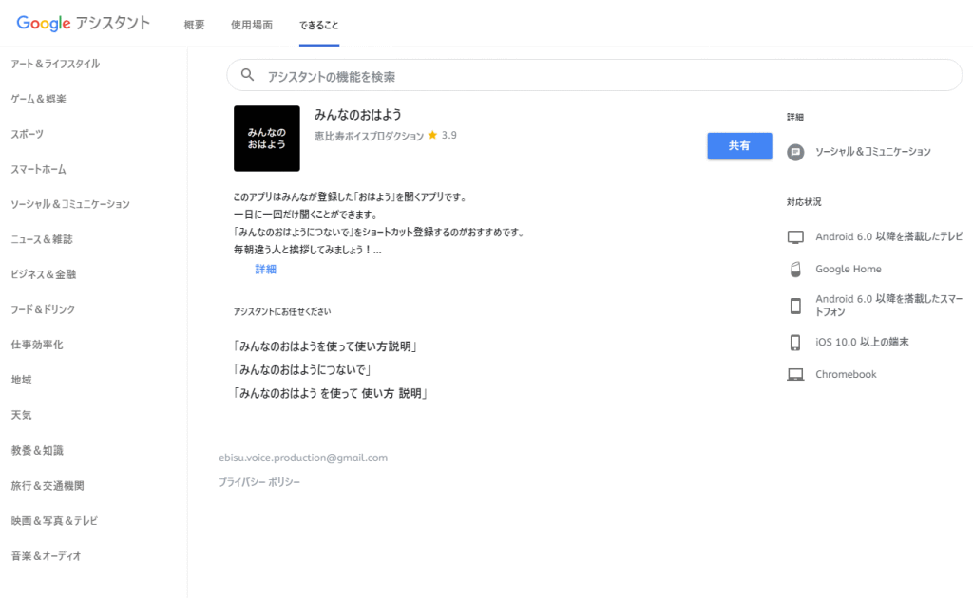
Task: Click the 対応状況 heading
Action: coord(804,202)
